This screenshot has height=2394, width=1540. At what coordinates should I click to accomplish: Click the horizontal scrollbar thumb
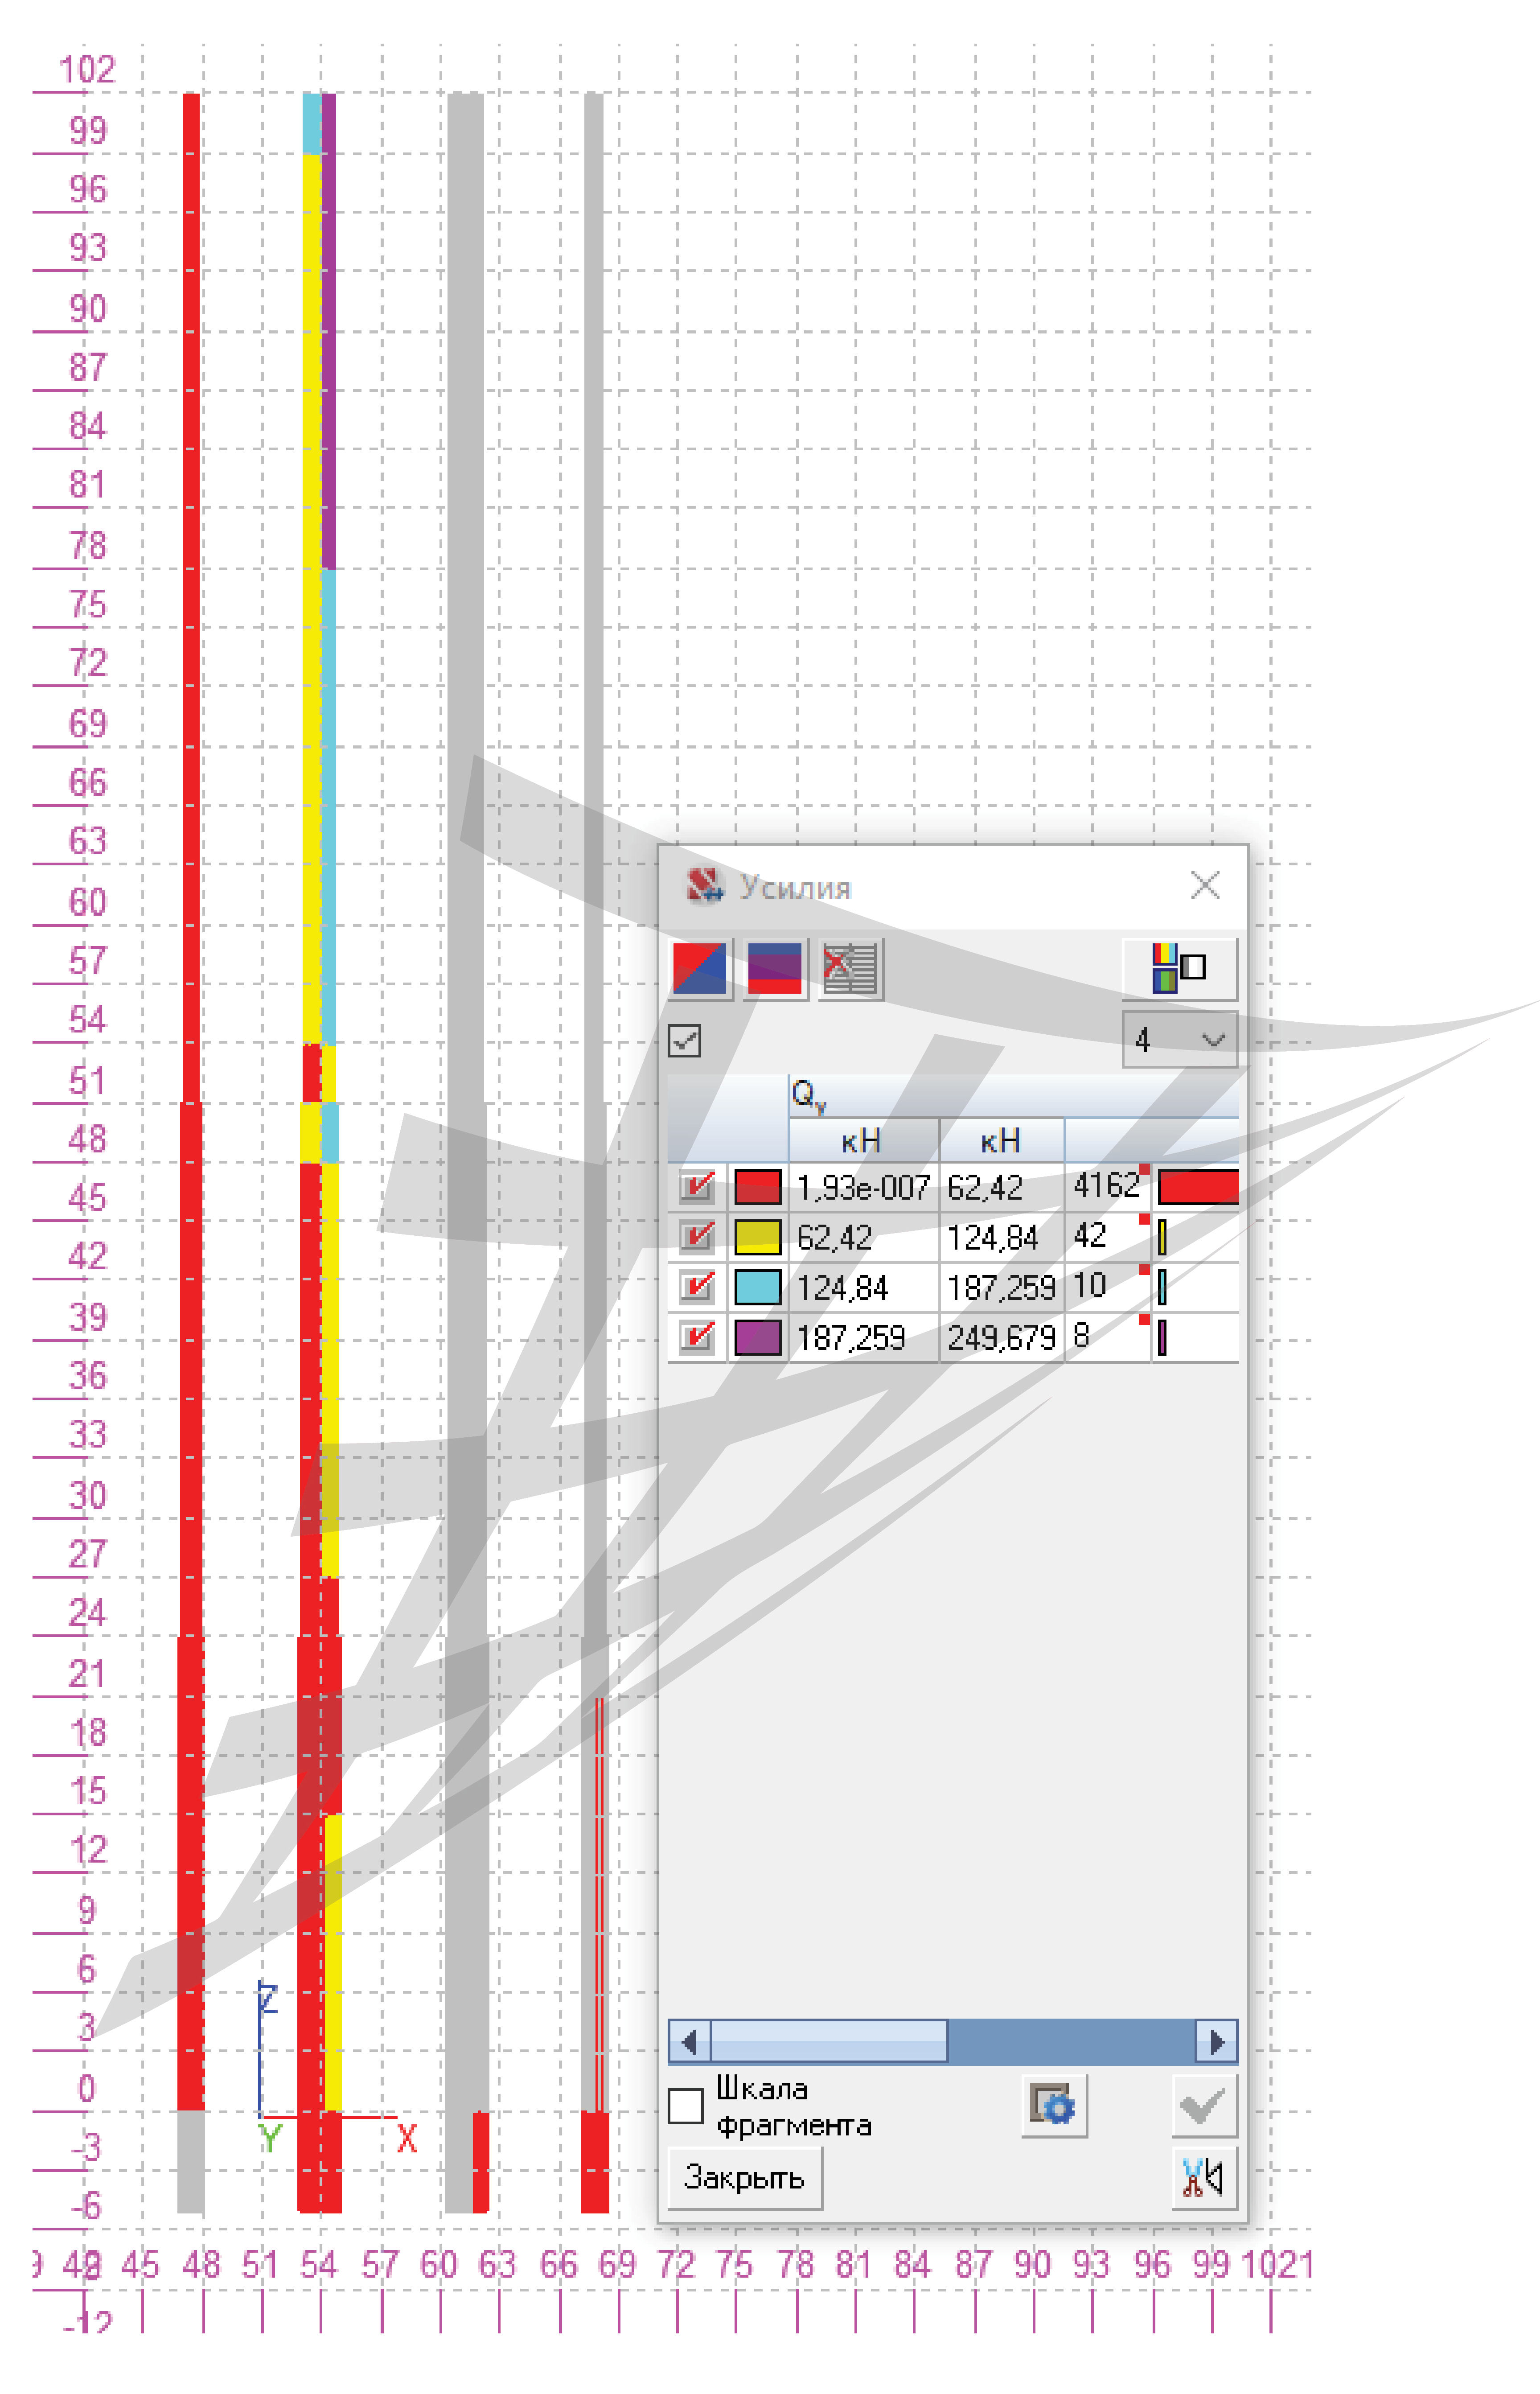pos(829,2041)
